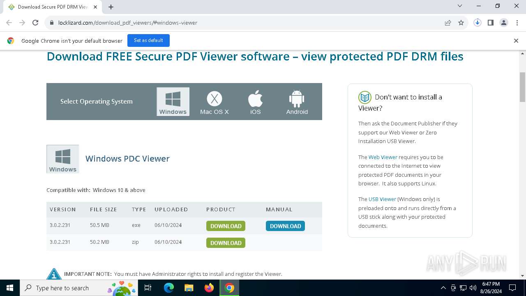Bookmark this tab with the star
526x296 pixels.
tap(461, 23)
